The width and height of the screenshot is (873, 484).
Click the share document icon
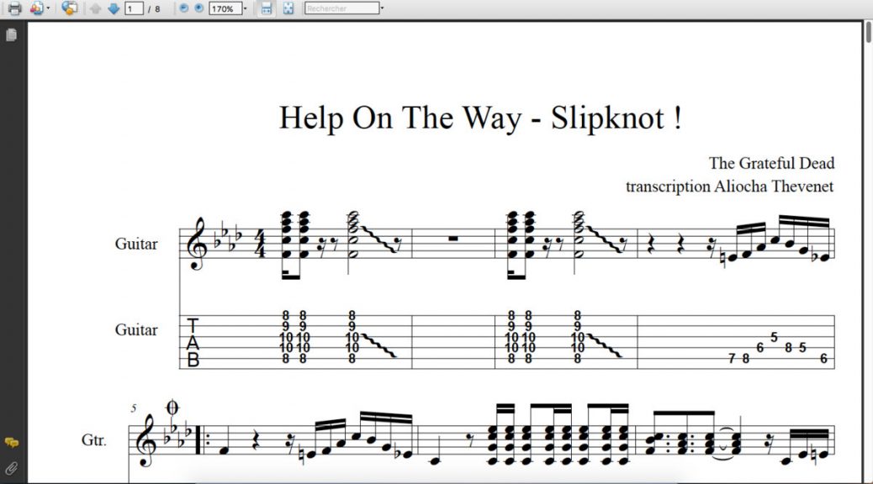37,8
